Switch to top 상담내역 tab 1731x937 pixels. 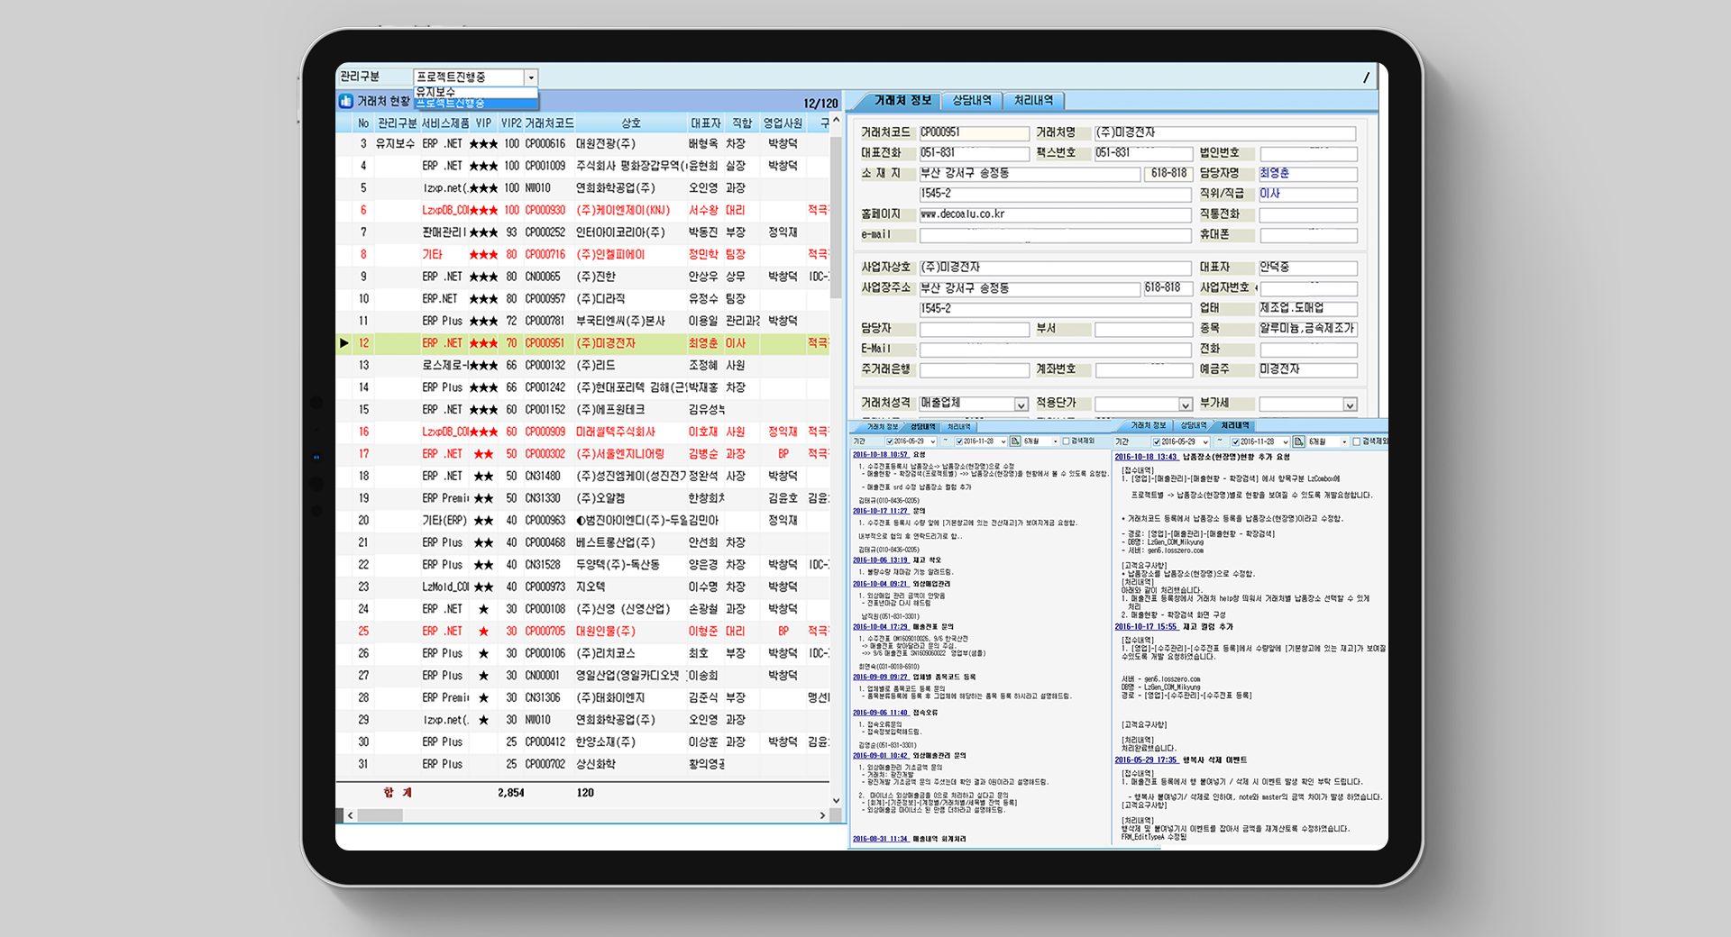972,101
